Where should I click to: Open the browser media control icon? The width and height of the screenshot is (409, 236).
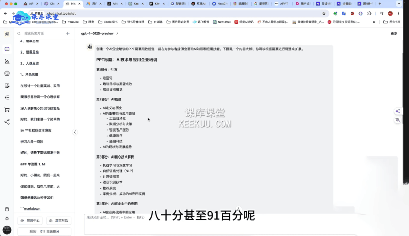coord(381,14)
